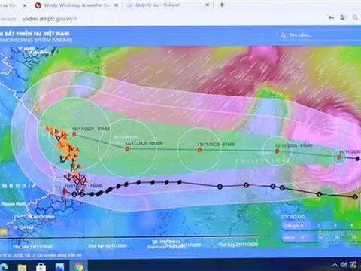
Task: Select the 13/11/2020 01h00 forecast point
Action: [199, 150]
